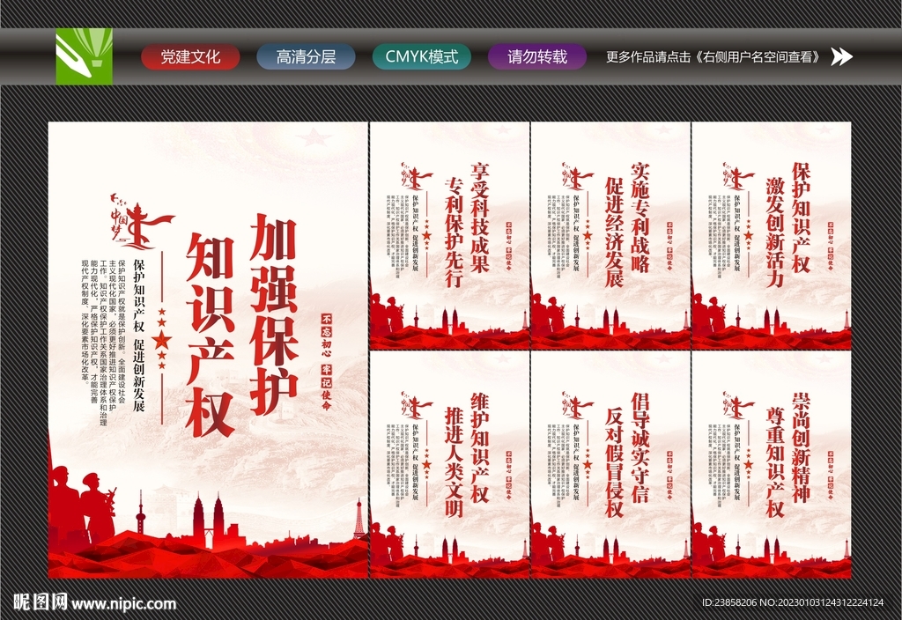
Task: Click the 推进人类文明 title text
Action: pyautogui.click(x=454, y=463)
